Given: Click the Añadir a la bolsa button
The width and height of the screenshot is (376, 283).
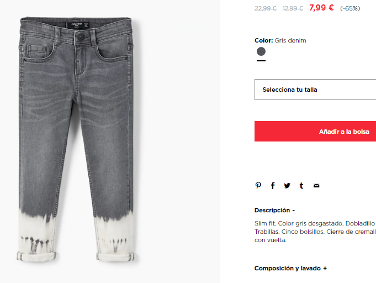Looking at the screenshot, I should (315, 132).
